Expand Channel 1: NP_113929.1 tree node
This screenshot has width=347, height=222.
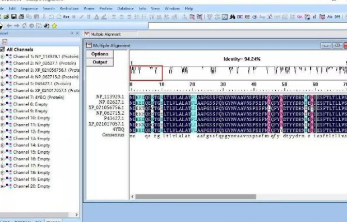click(2, 57)
